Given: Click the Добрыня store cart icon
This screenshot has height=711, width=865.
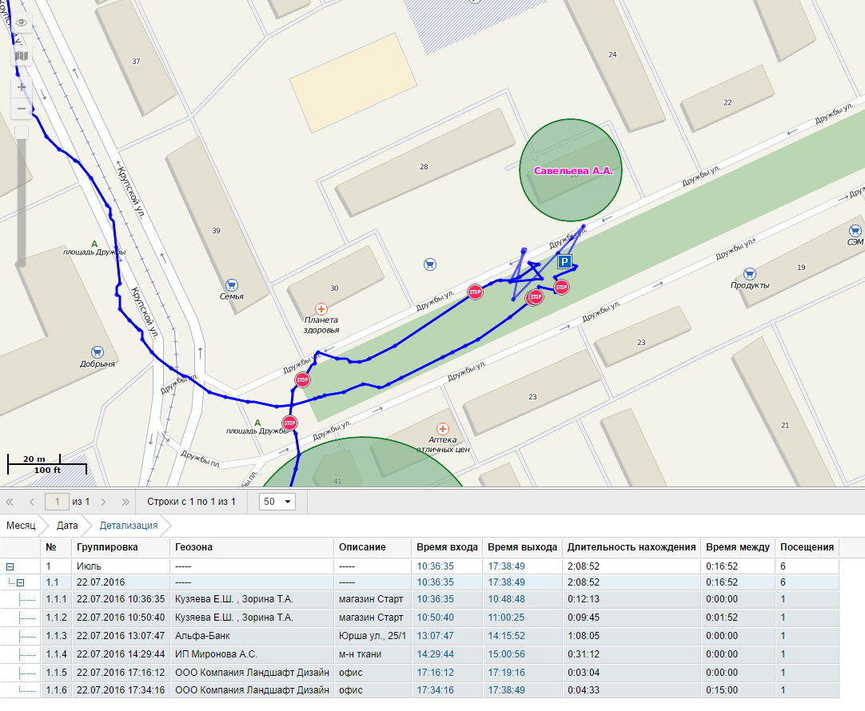Looking at the screenshot, I should point(98,352).
